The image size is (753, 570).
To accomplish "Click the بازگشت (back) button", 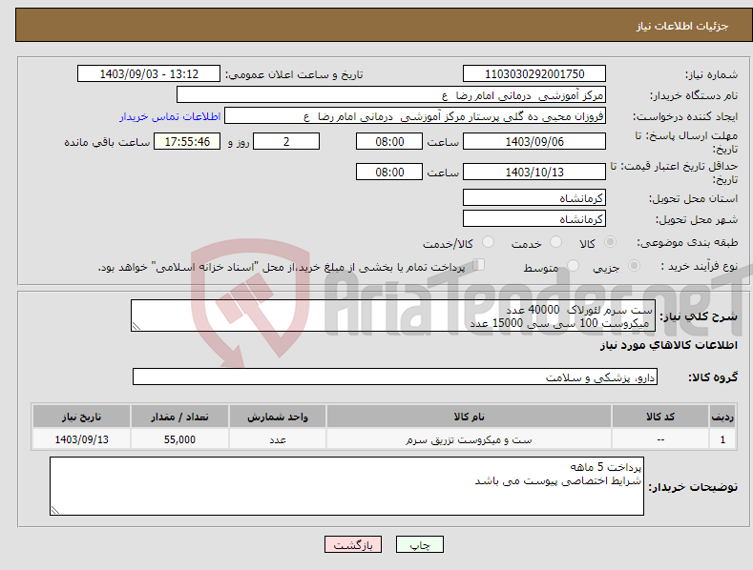I will click(353, 544).
